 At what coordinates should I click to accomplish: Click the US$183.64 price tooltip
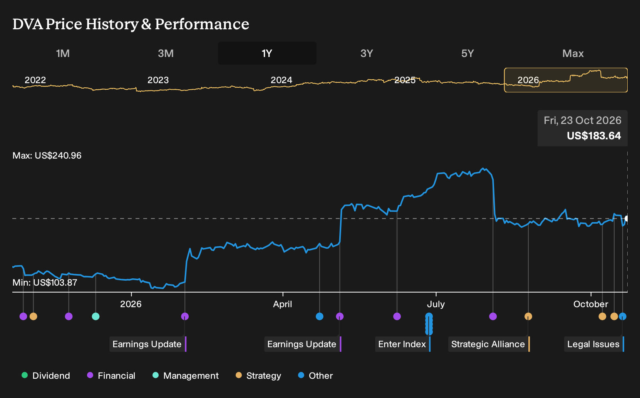(x=583, y=128)
